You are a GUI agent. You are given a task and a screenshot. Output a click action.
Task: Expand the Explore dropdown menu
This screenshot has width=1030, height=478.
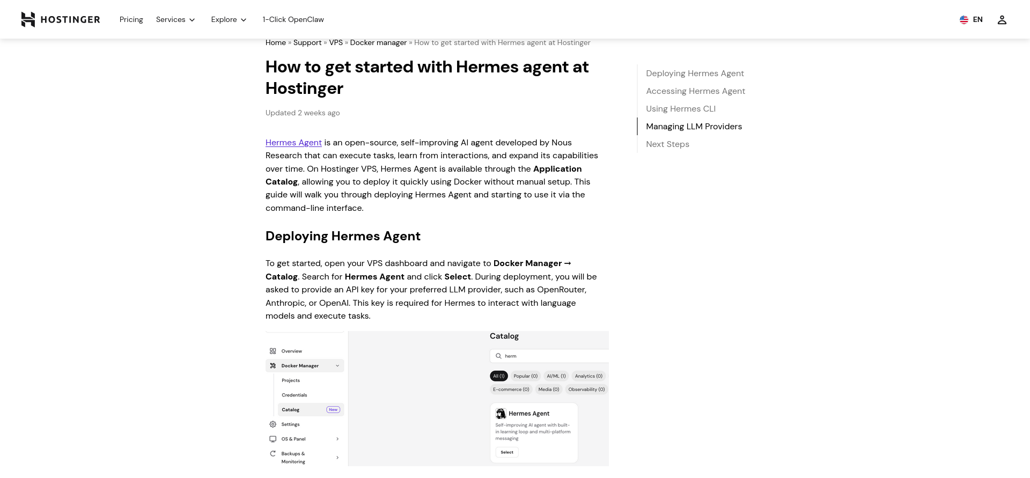pyautogui.click(x=229, y=20)
